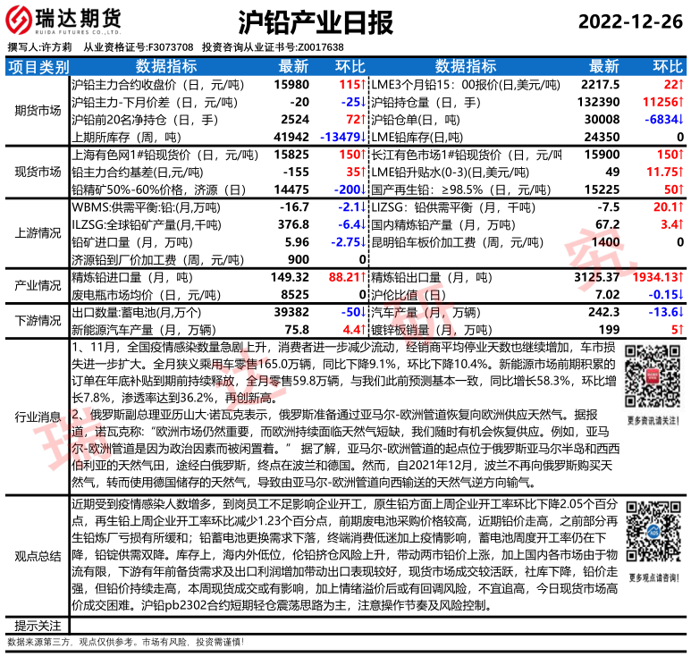Click the red up arrow beside 1934.13
The width and height of the screenshot is (691, 657).
(x=681, y=277)
